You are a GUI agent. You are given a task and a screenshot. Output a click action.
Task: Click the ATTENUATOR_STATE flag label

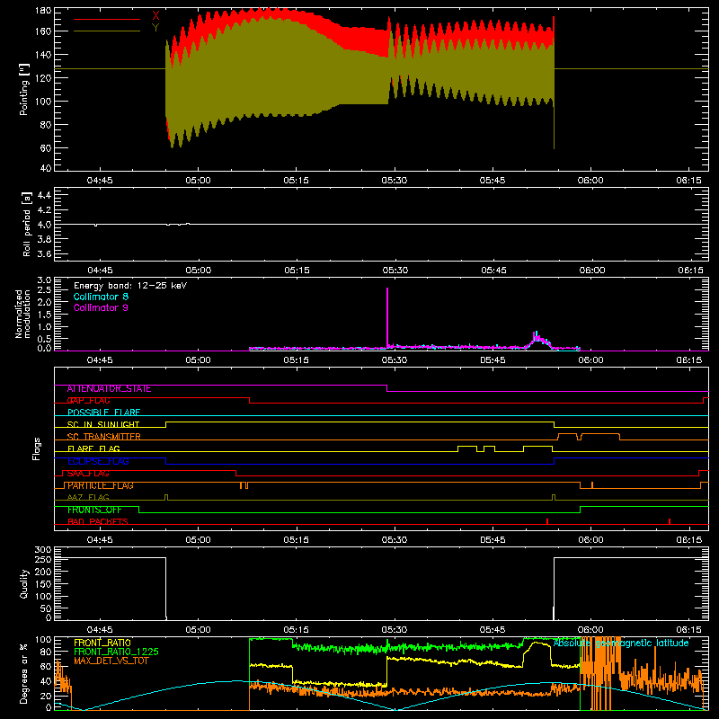coord(109,389)
